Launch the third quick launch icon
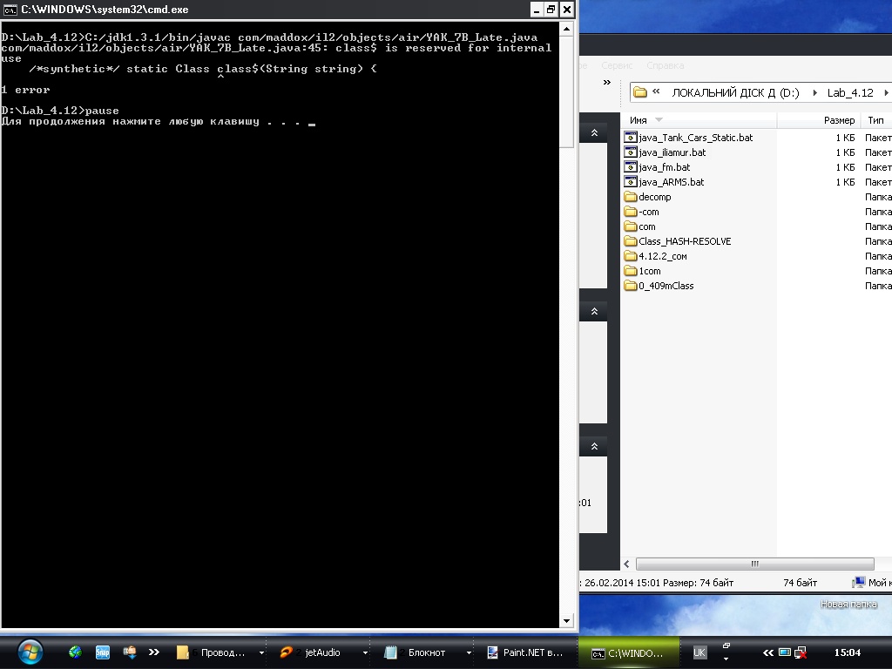Screen dimensions: 892x669 tap(130, 652)
